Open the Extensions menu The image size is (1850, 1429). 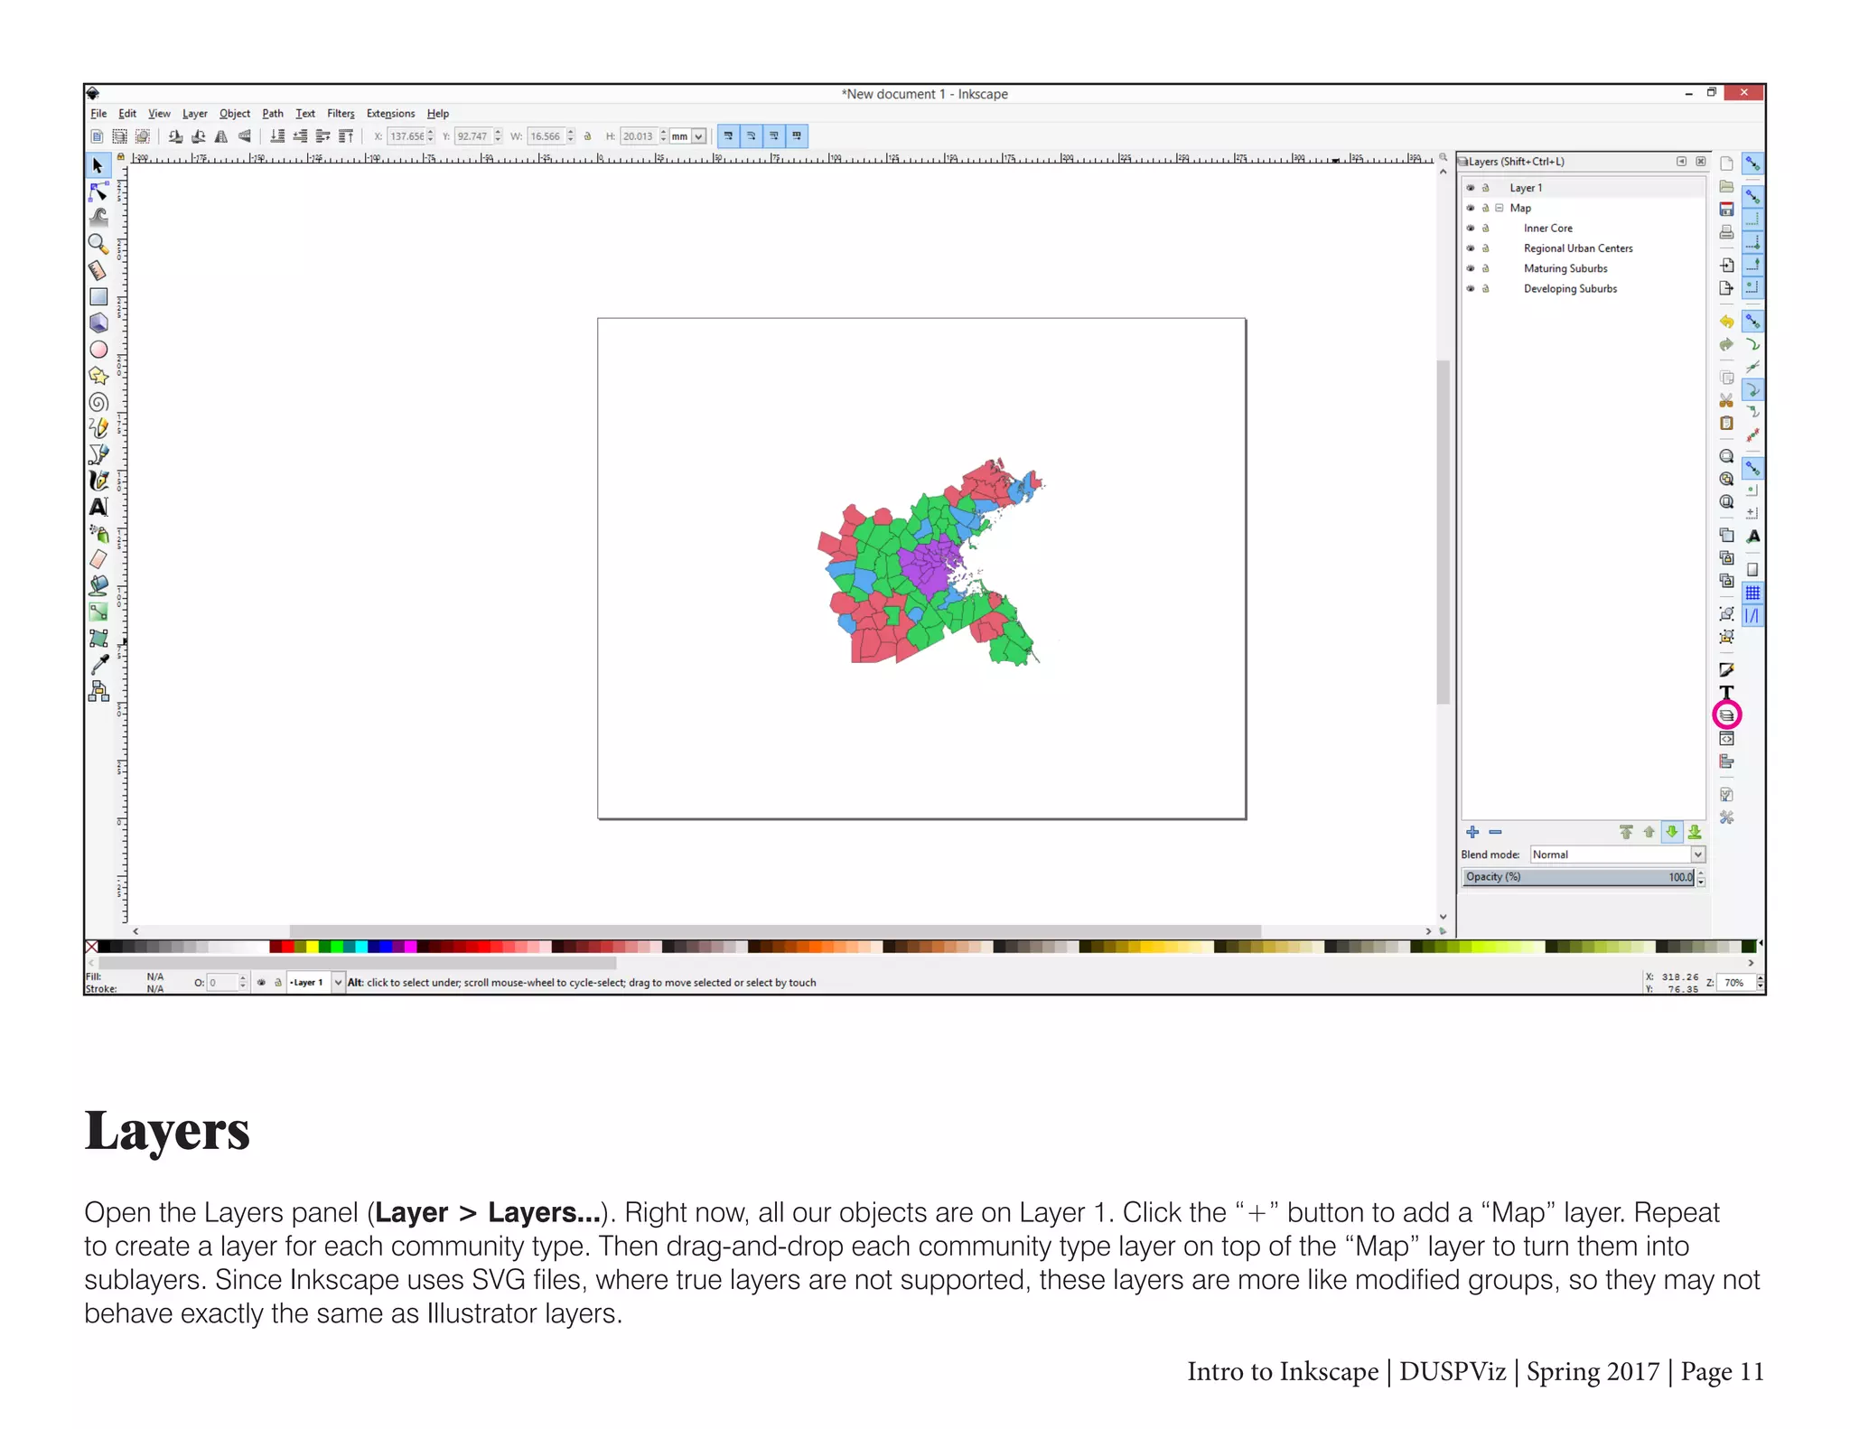[390, 114]
